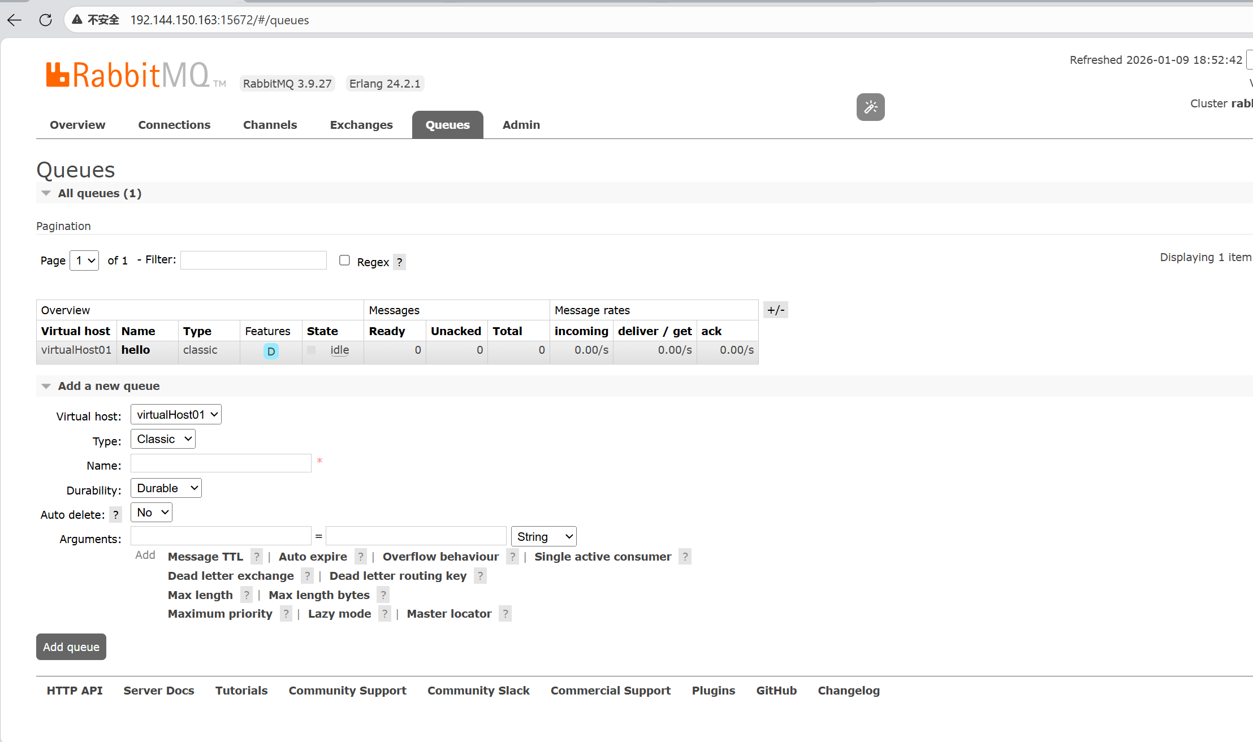This screenshot has height=742, width=1253.
Task: Open the Admin tab
Action: 521,125
